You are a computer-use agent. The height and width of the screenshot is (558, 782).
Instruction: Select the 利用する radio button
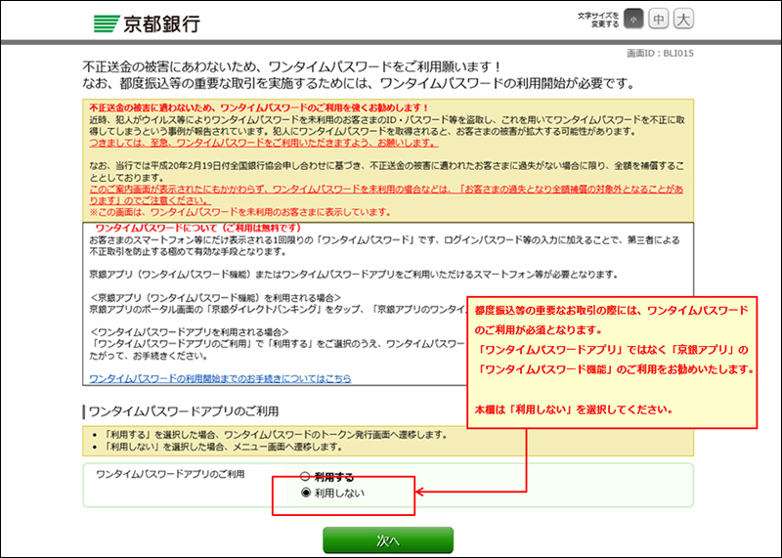click(x=305, y=477)
